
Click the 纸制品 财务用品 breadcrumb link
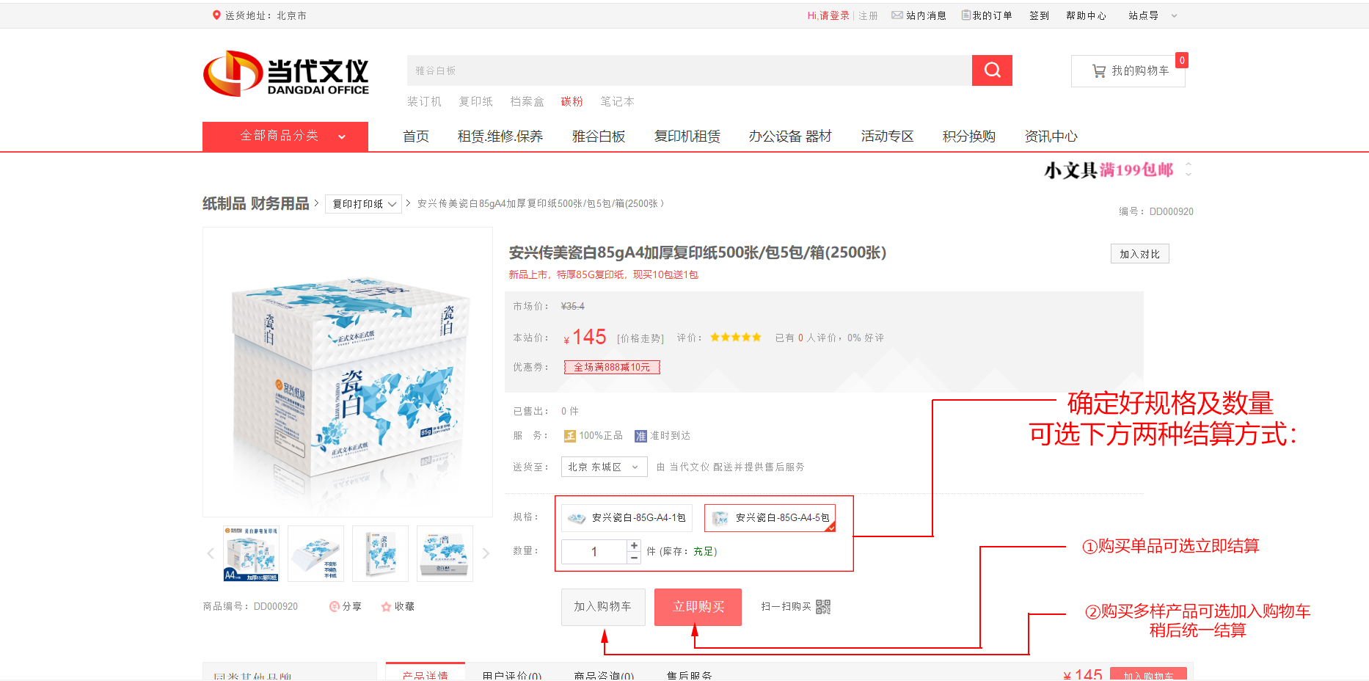(256, 203)
